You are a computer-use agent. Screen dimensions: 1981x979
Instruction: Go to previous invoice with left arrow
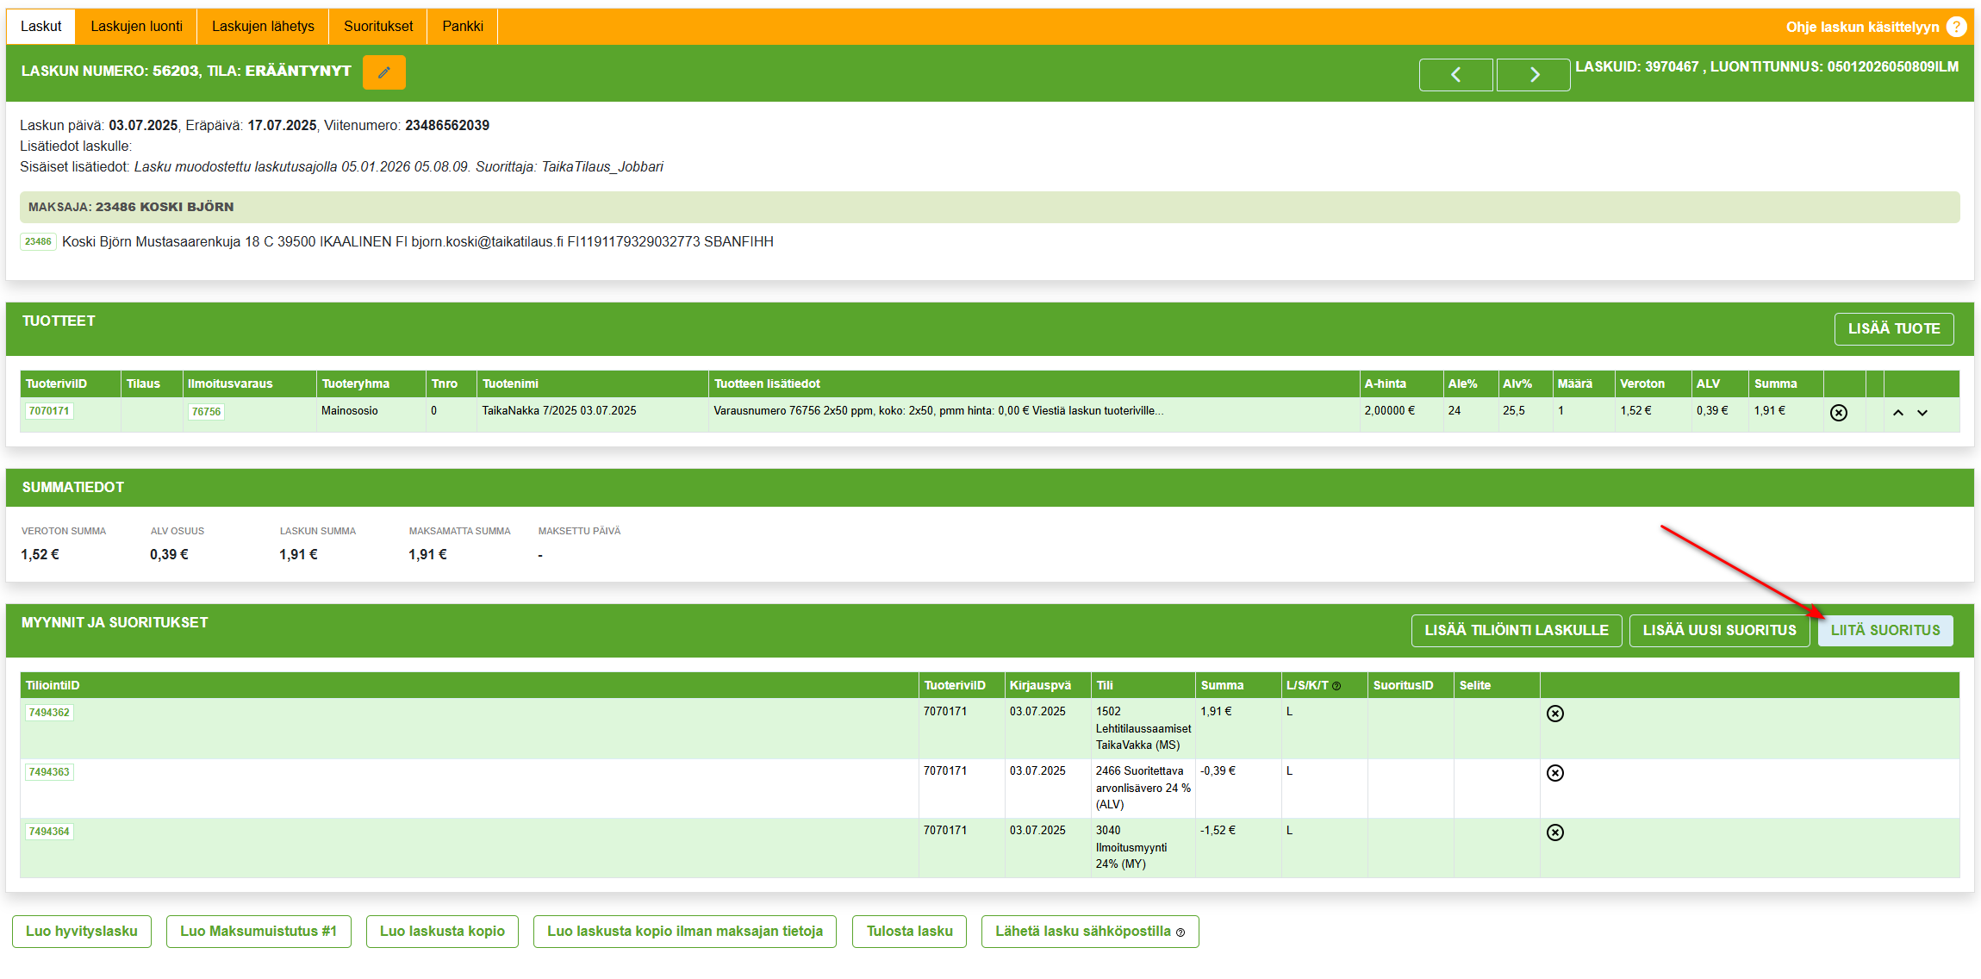(x=1455, y=75)
